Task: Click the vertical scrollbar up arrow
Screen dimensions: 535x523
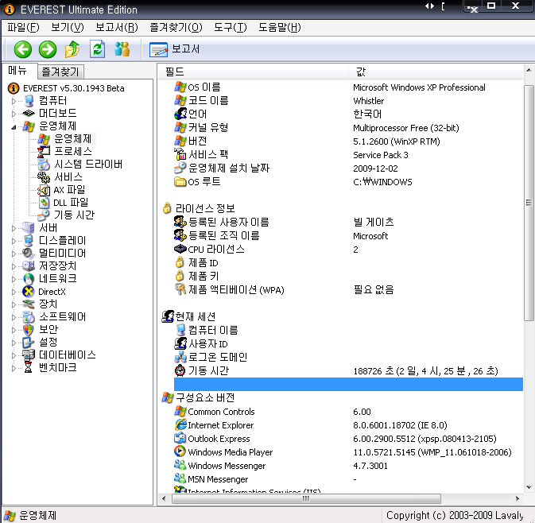Action: pos(529,70)
